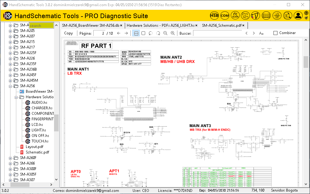The image size is (310, 194).
Task: Open the document search icon
Action: 288,15
